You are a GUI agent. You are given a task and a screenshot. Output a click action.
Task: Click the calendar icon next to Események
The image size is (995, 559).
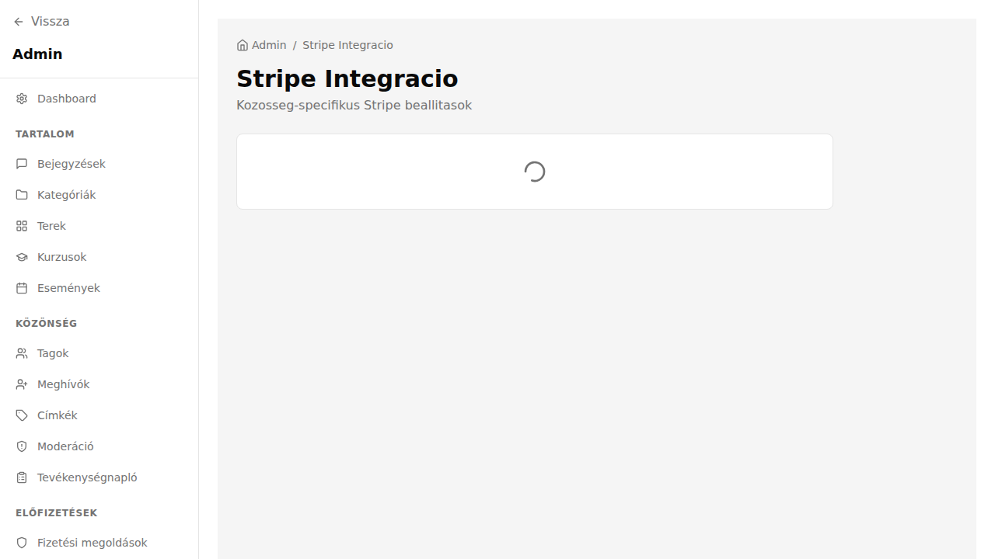pos(21,287)
